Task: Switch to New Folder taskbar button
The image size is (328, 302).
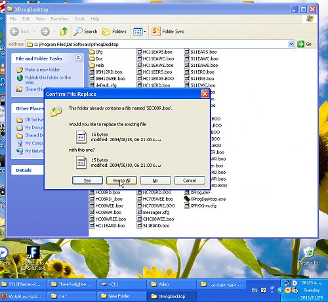Action: tap(121, 296)
